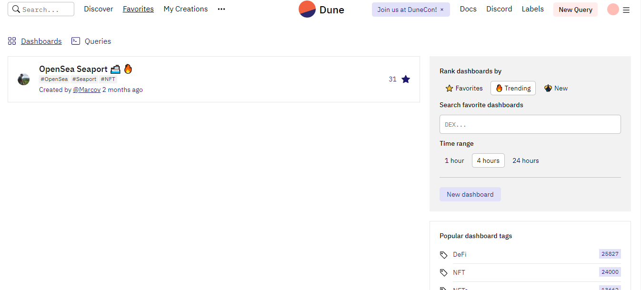Viewport: 641px width, 290px height.
Task: Switch to the Dashboards tab
Action: point(41,41)
